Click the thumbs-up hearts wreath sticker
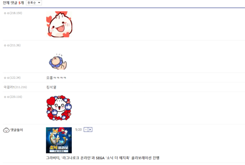This screenshot has height=165, width=245. pyautogui.click(x=59, y=108)
